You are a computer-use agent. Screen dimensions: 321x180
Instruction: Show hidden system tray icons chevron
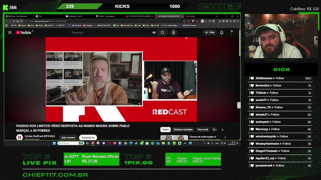tap(204, 143)
